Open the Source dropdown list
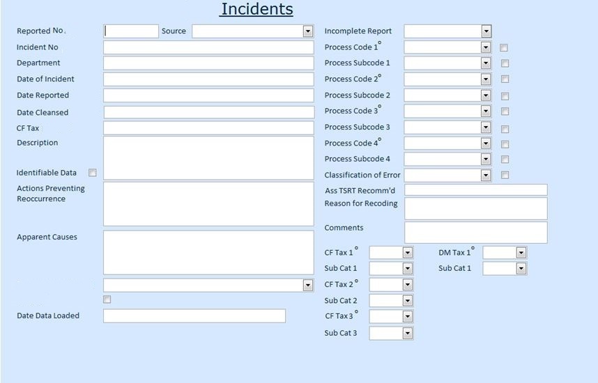This screenshot has width=598, height=383. click(x=307, y=31)
